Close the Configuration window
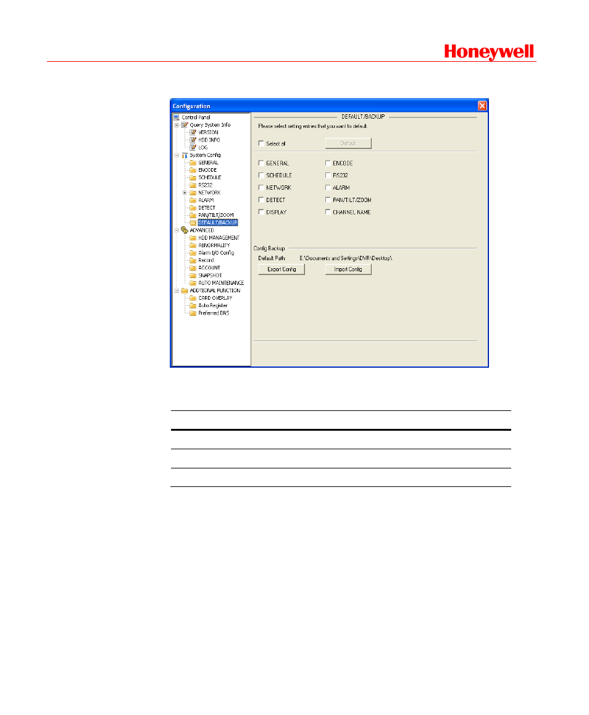 (482, 106)
